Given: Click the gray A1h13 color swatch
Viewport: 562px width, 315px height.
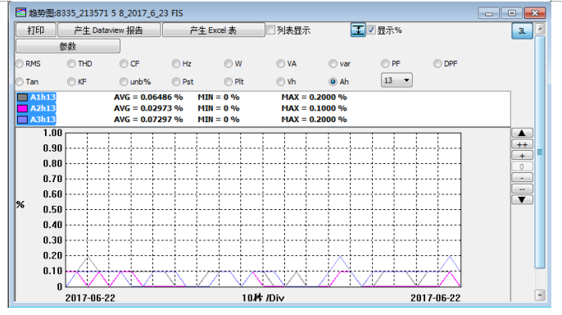Looking at the screenshot, I should (x=23, y=98).
